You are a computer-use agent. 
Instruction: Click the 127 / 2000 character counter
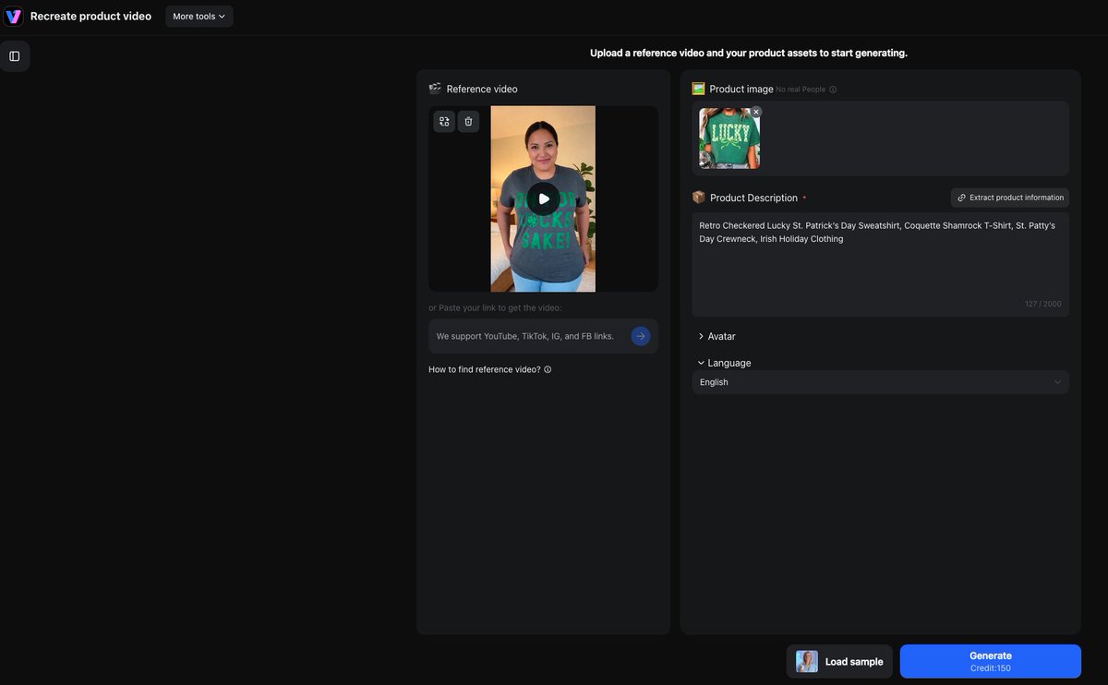(1043, 304)
